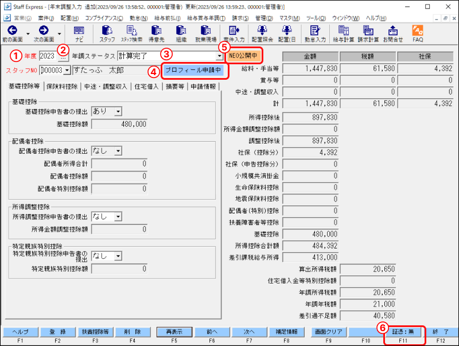The image size is (459, 346).
Task: Open 基礎控除申告書の提出 dropdown
Action: [118, 111]
